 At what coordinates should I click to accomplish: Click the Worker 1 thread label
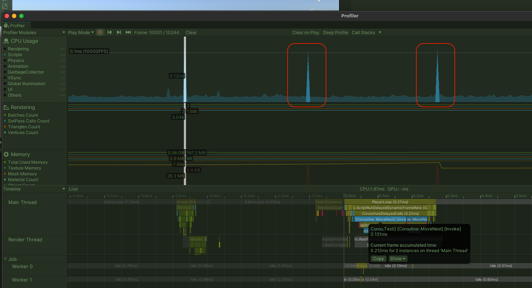point(22,280)
